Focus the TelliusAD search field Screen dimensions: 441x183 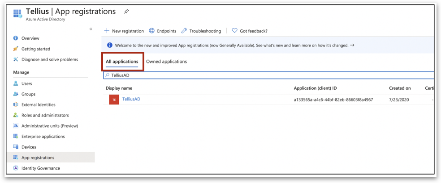point(268,75)
